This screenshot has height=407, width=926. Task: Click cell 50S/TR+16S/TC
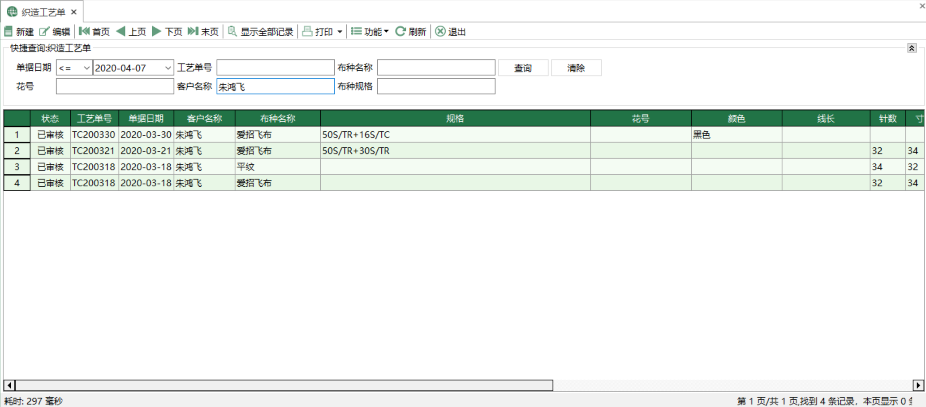click(x=455, y=134)
